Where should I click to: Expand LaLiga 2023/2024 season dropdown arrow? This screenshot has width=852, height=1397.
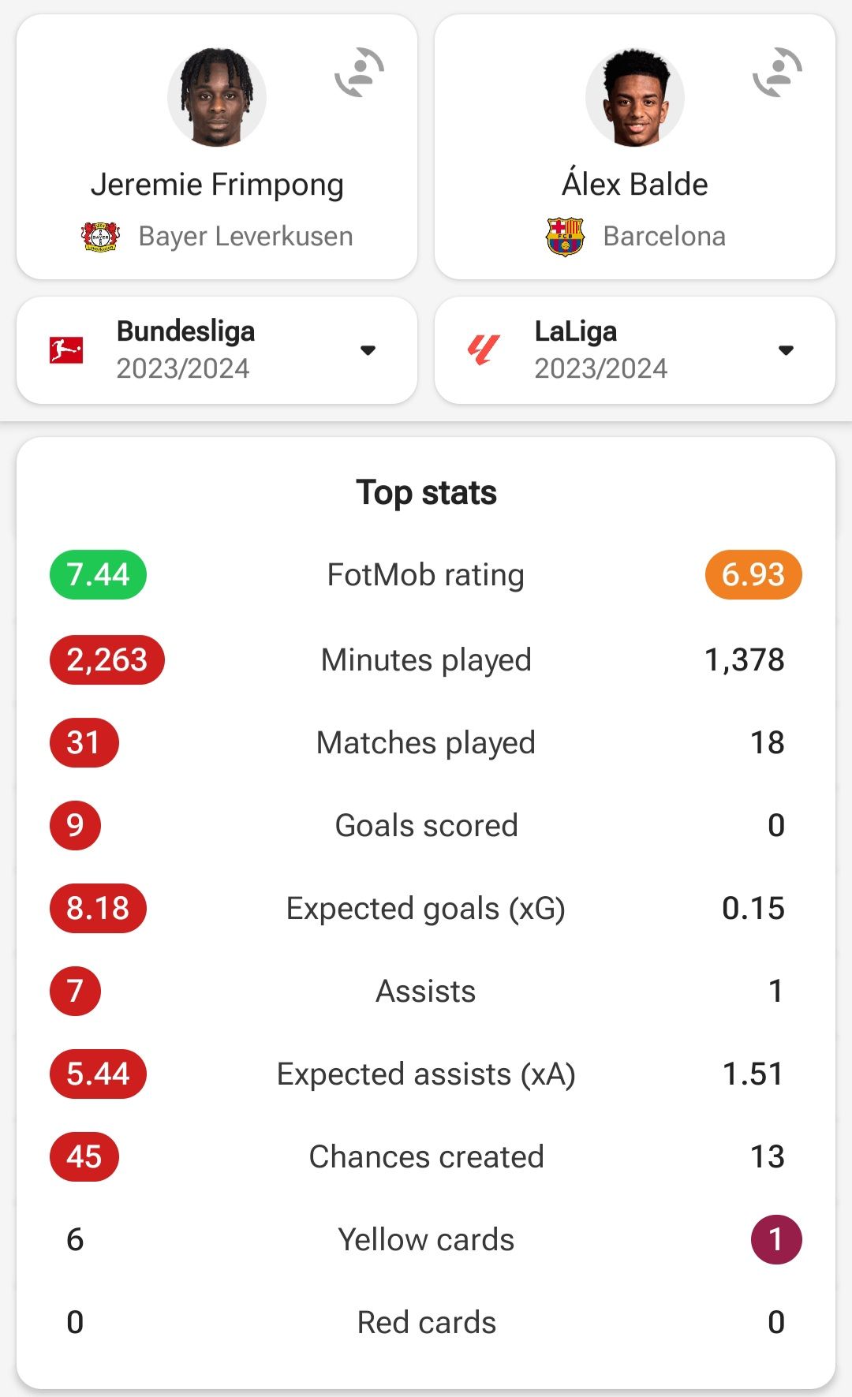pyautogui.click(x=786, y=350)
